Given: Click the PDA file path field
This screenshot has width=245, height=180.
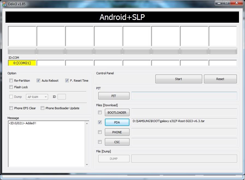Looking at the screenshot, I should pos(184,122).
